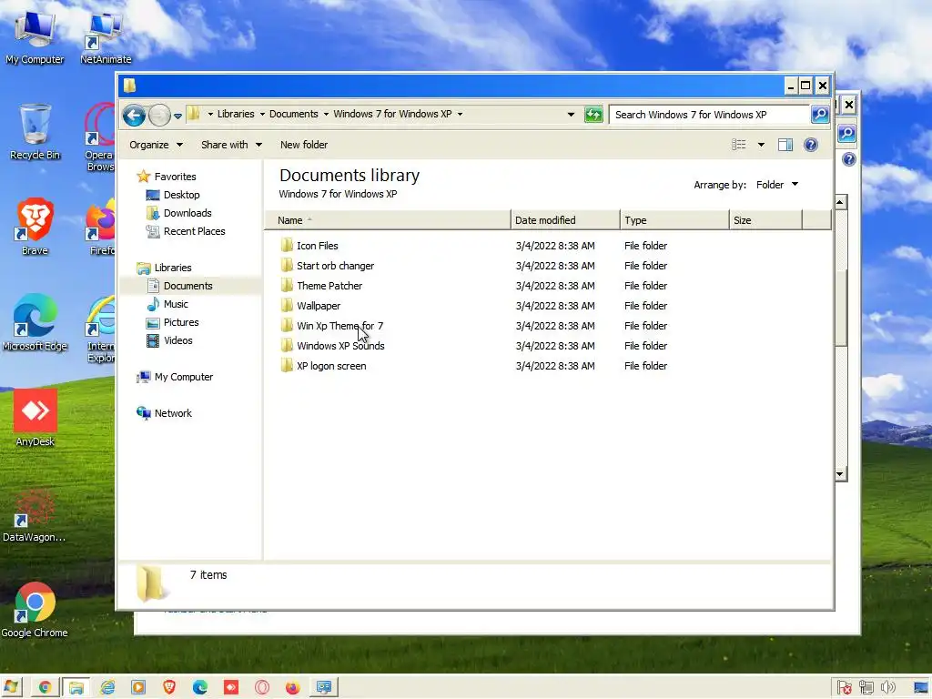Select the Pictures library
Viewport: 932px width, 699px height.
click(x=181, y=322)
